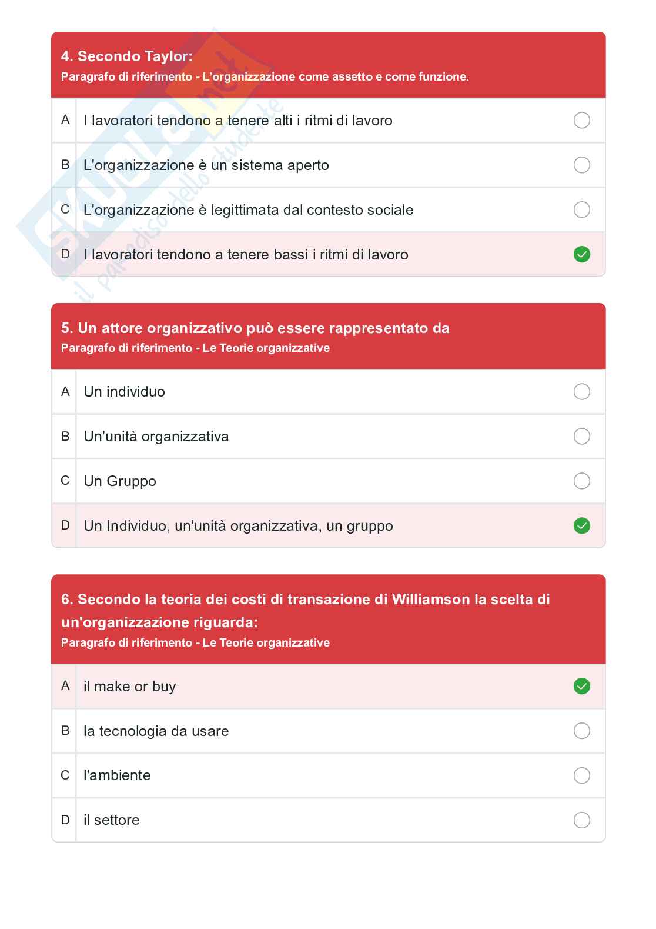Click header '5. Un attore organizzativo può essere rappresentato da'
This screenshot has height=929, width=656.
click(x=255, y=328)
